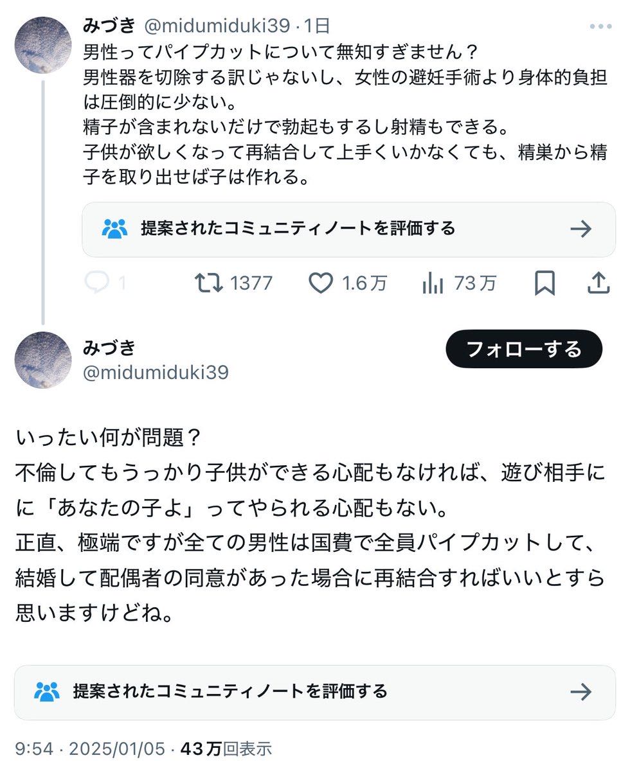Tap the share upload icon
This screenshot has width=630, height=771.
click(598, 283)
